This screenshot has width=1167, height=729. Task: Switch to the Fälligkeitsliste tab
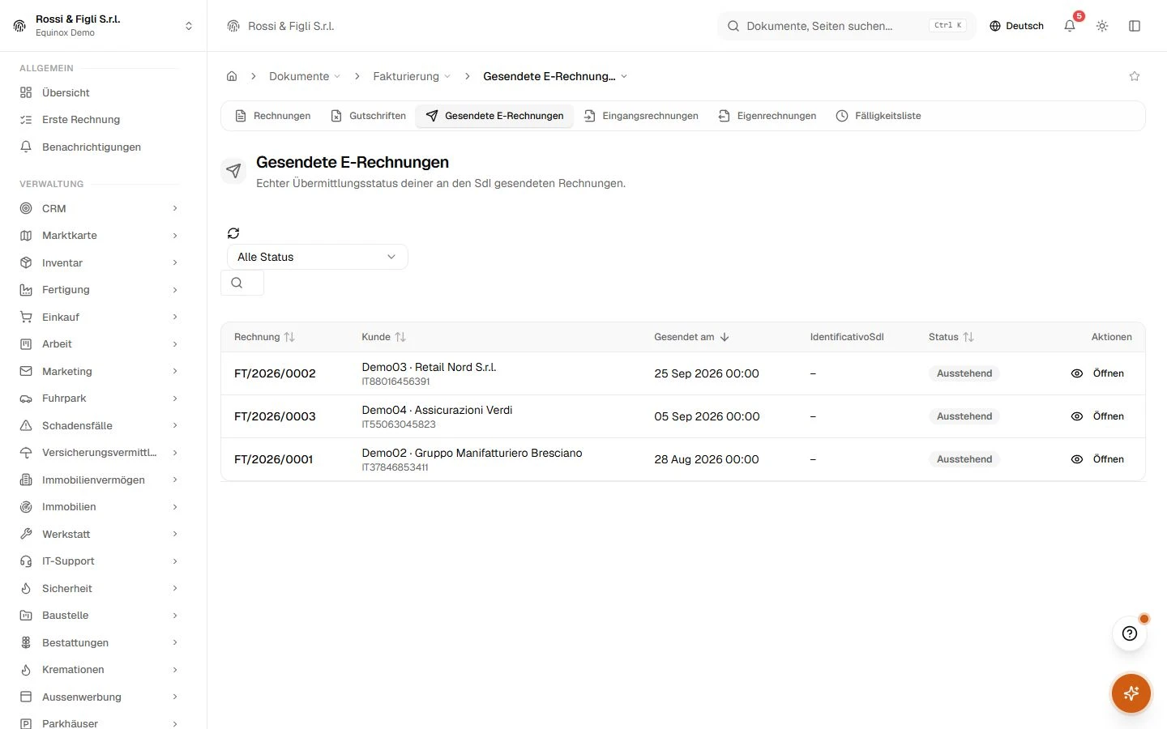[x=878, y=116]
